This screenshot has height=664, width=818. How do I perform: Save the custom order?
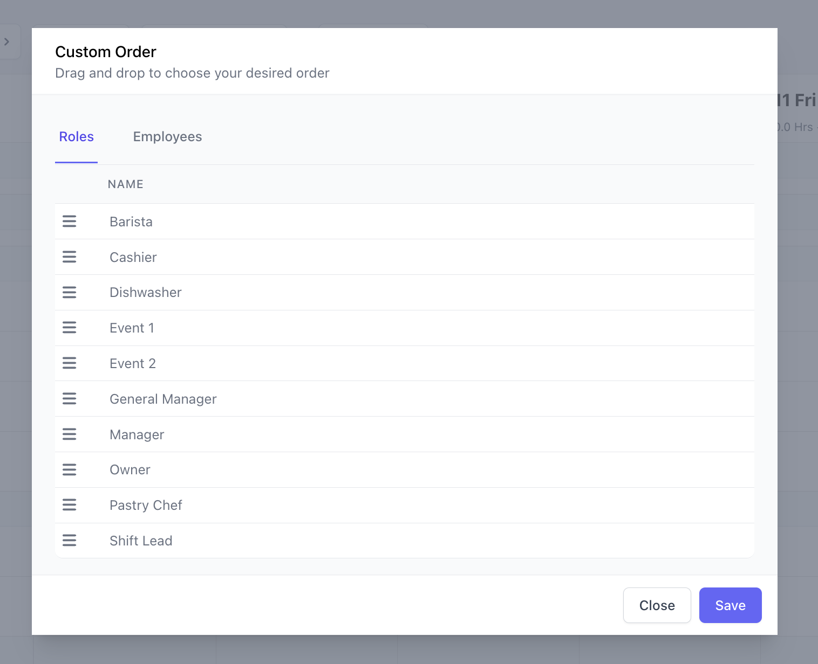pyautogui.click(x=730, y=605)
